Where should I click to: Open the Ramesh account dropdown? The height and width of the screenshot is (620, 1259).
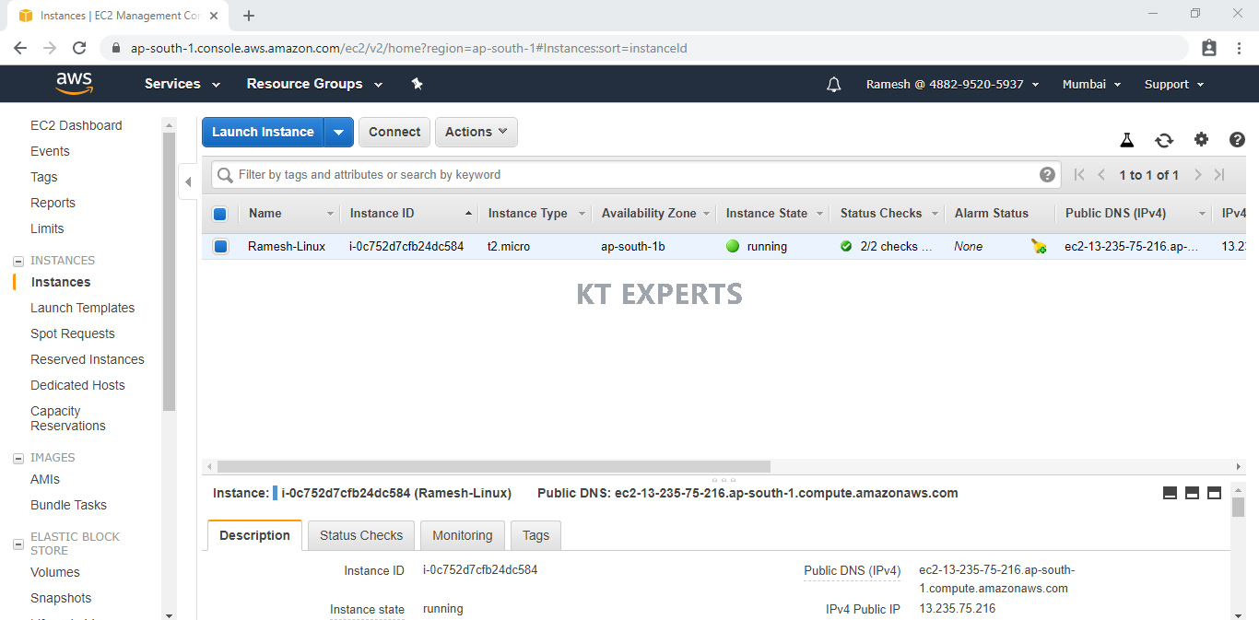pos(952,84)
